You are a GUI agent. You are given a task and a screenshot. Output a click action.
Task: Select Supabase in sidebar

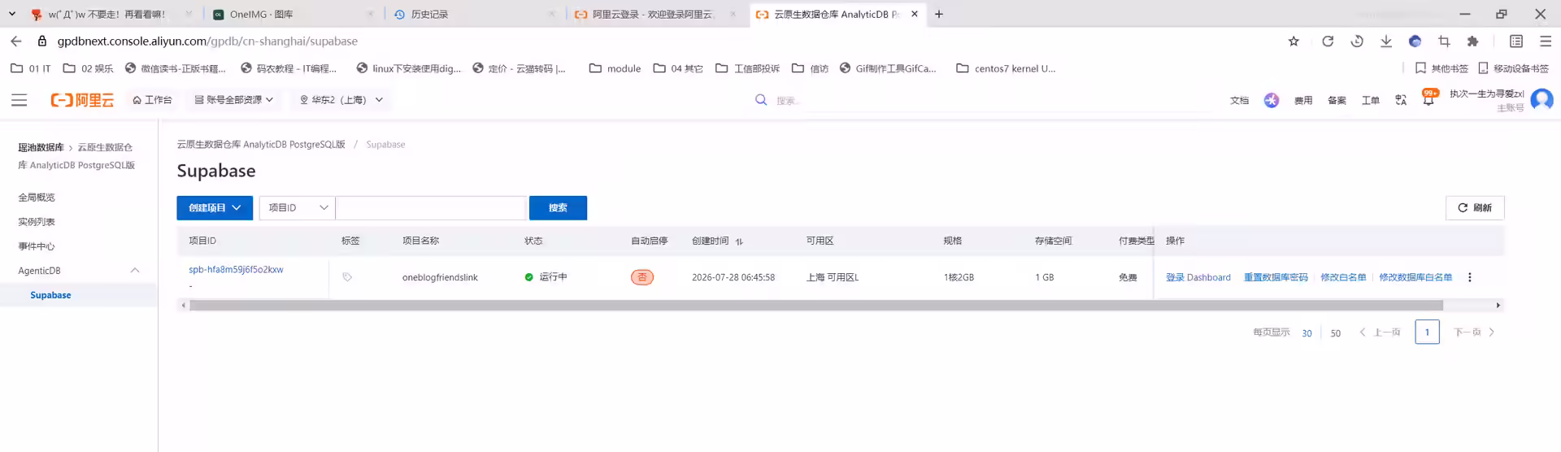pyautogui.click(x=50, y=295)
